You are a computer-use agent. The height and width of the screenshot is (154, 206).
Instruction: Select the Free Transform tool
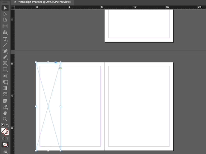tap(5, 82)
